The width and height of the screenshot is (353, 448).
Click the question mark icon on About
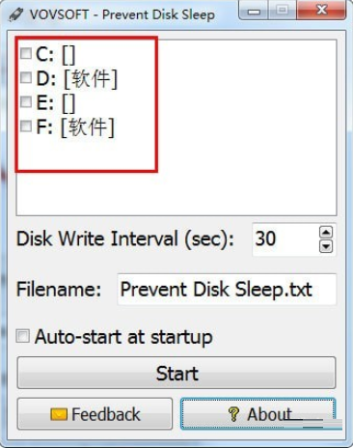[x=233, y=414]
